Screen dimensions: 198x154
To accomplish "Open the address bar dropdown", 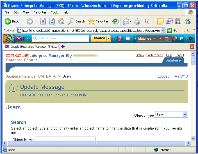I will click(x=163, y=30).
